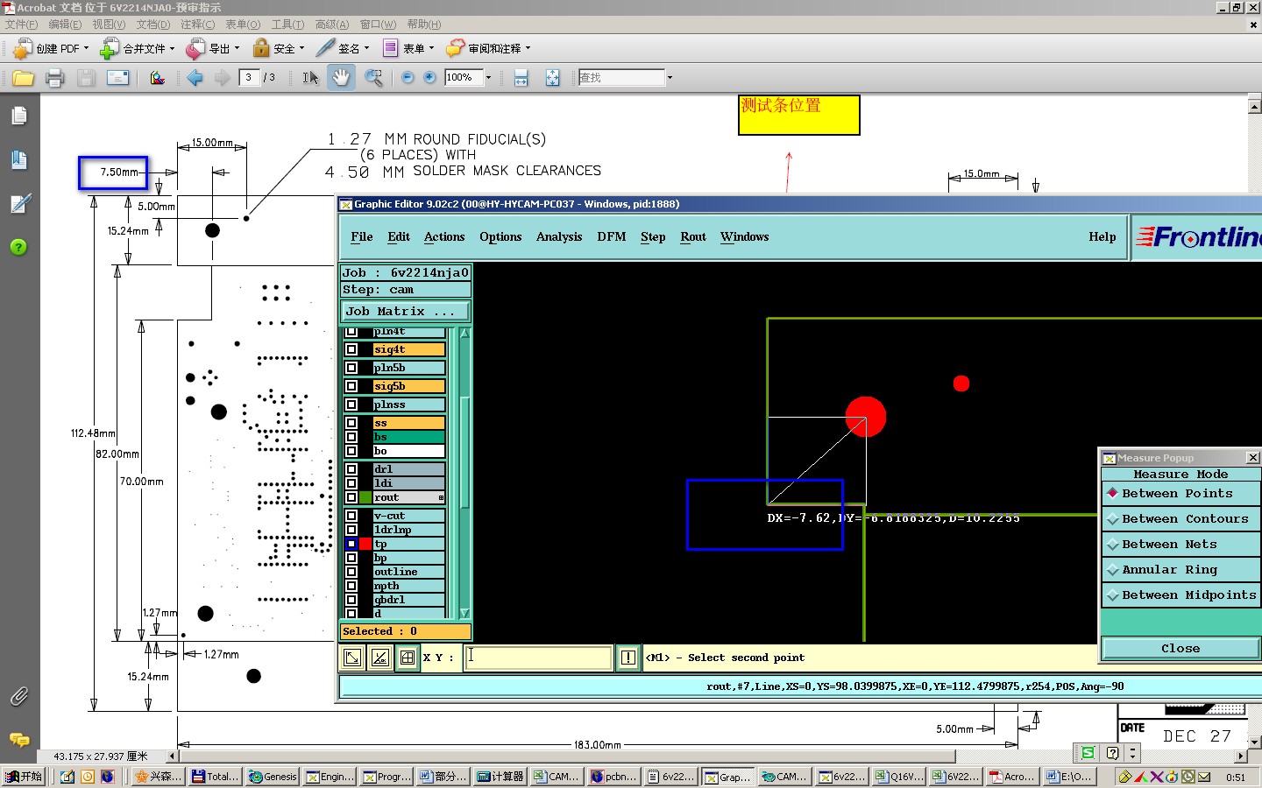Click the marquee zoom magnifier tool
The height and width of the screenshot is (788, 1262).
tap(373, 78)
